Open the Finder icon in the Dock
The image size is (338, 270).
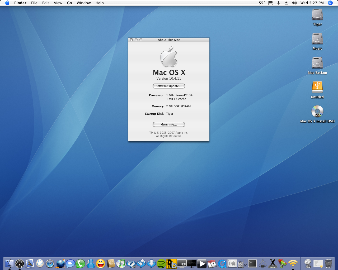(x=10, y=263)
